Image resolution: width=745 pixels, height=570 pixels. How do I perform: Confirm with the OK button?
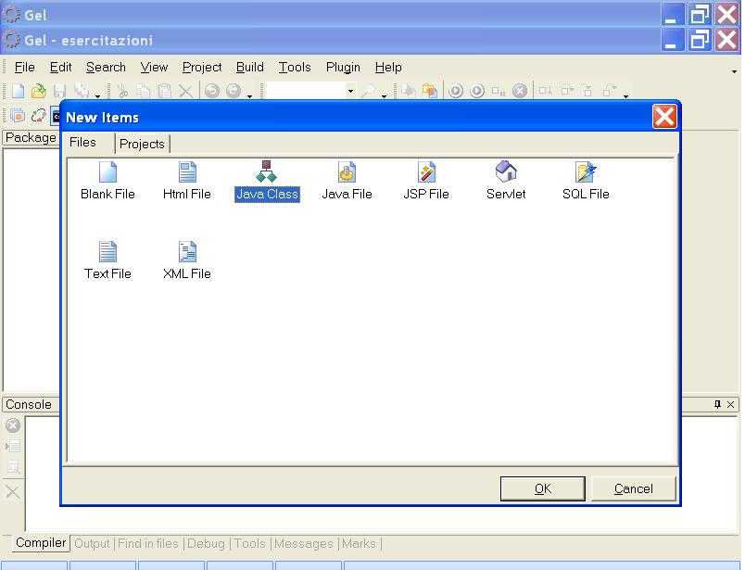click(542, 488)
